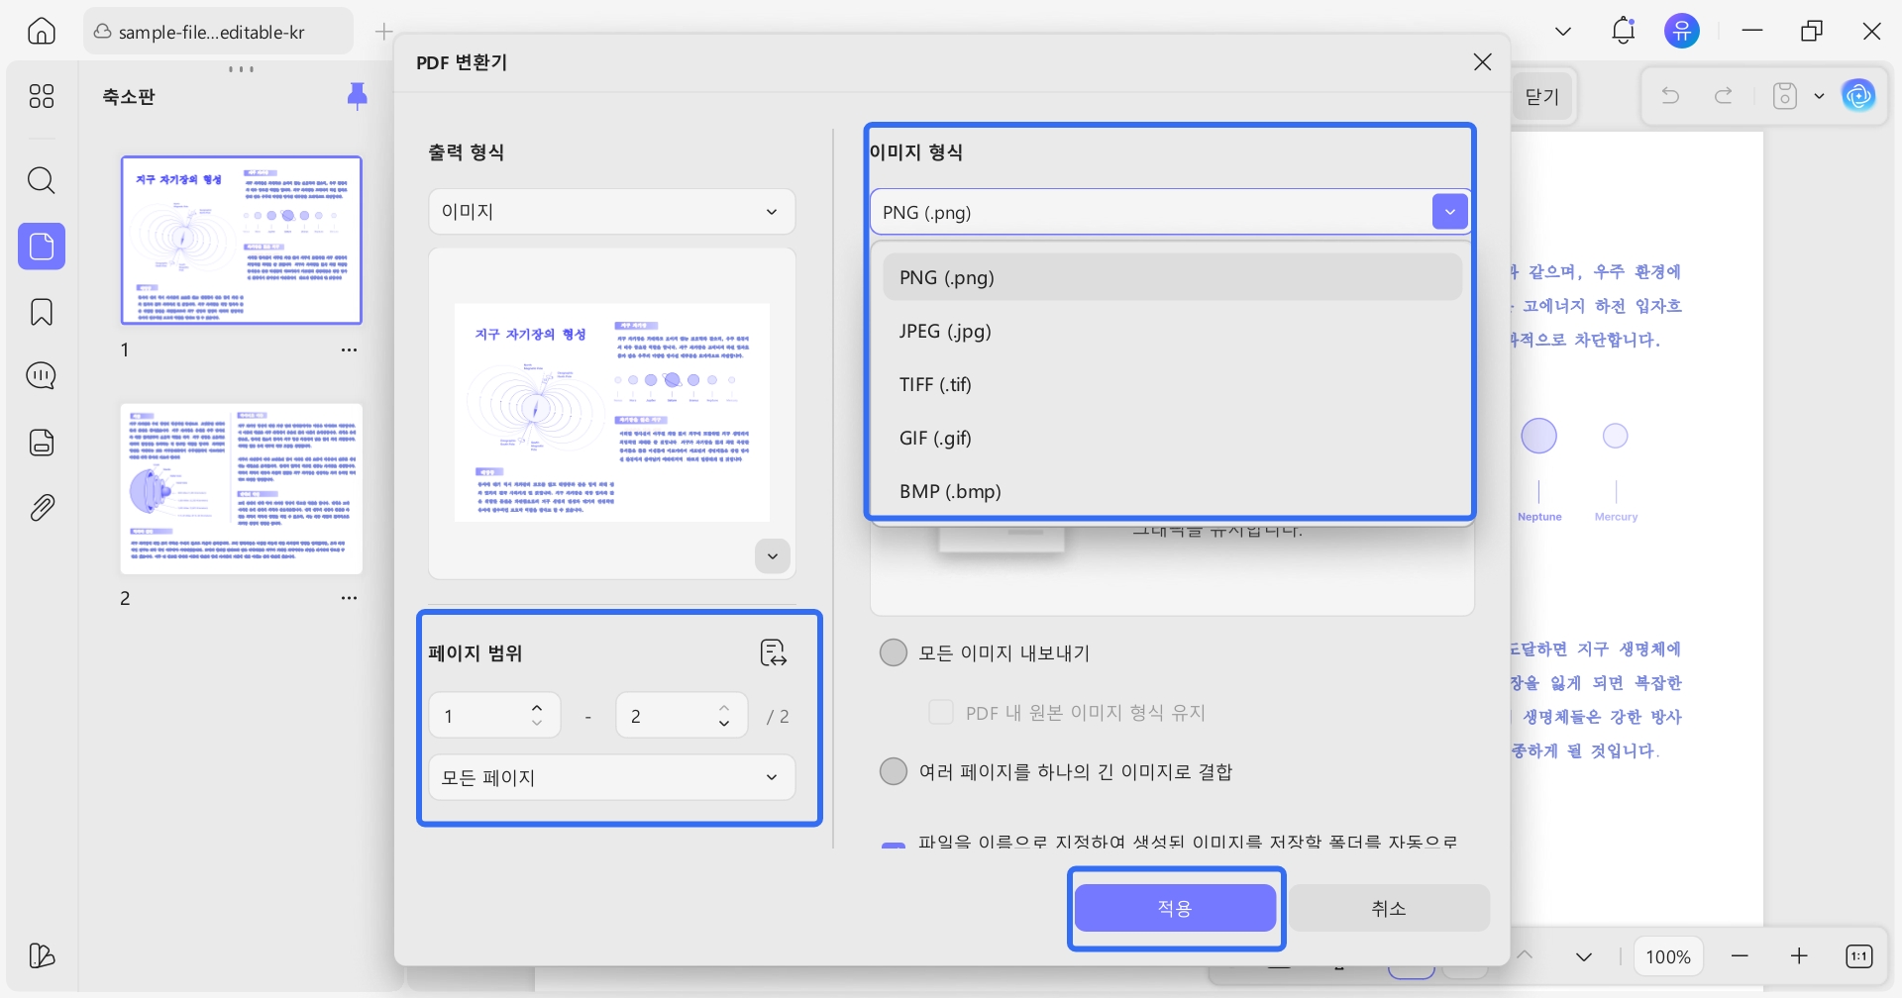The height and width of the screenshot is (998, 1902).
Task: Open the search tool in sidebar
Action: pos(42,180)
